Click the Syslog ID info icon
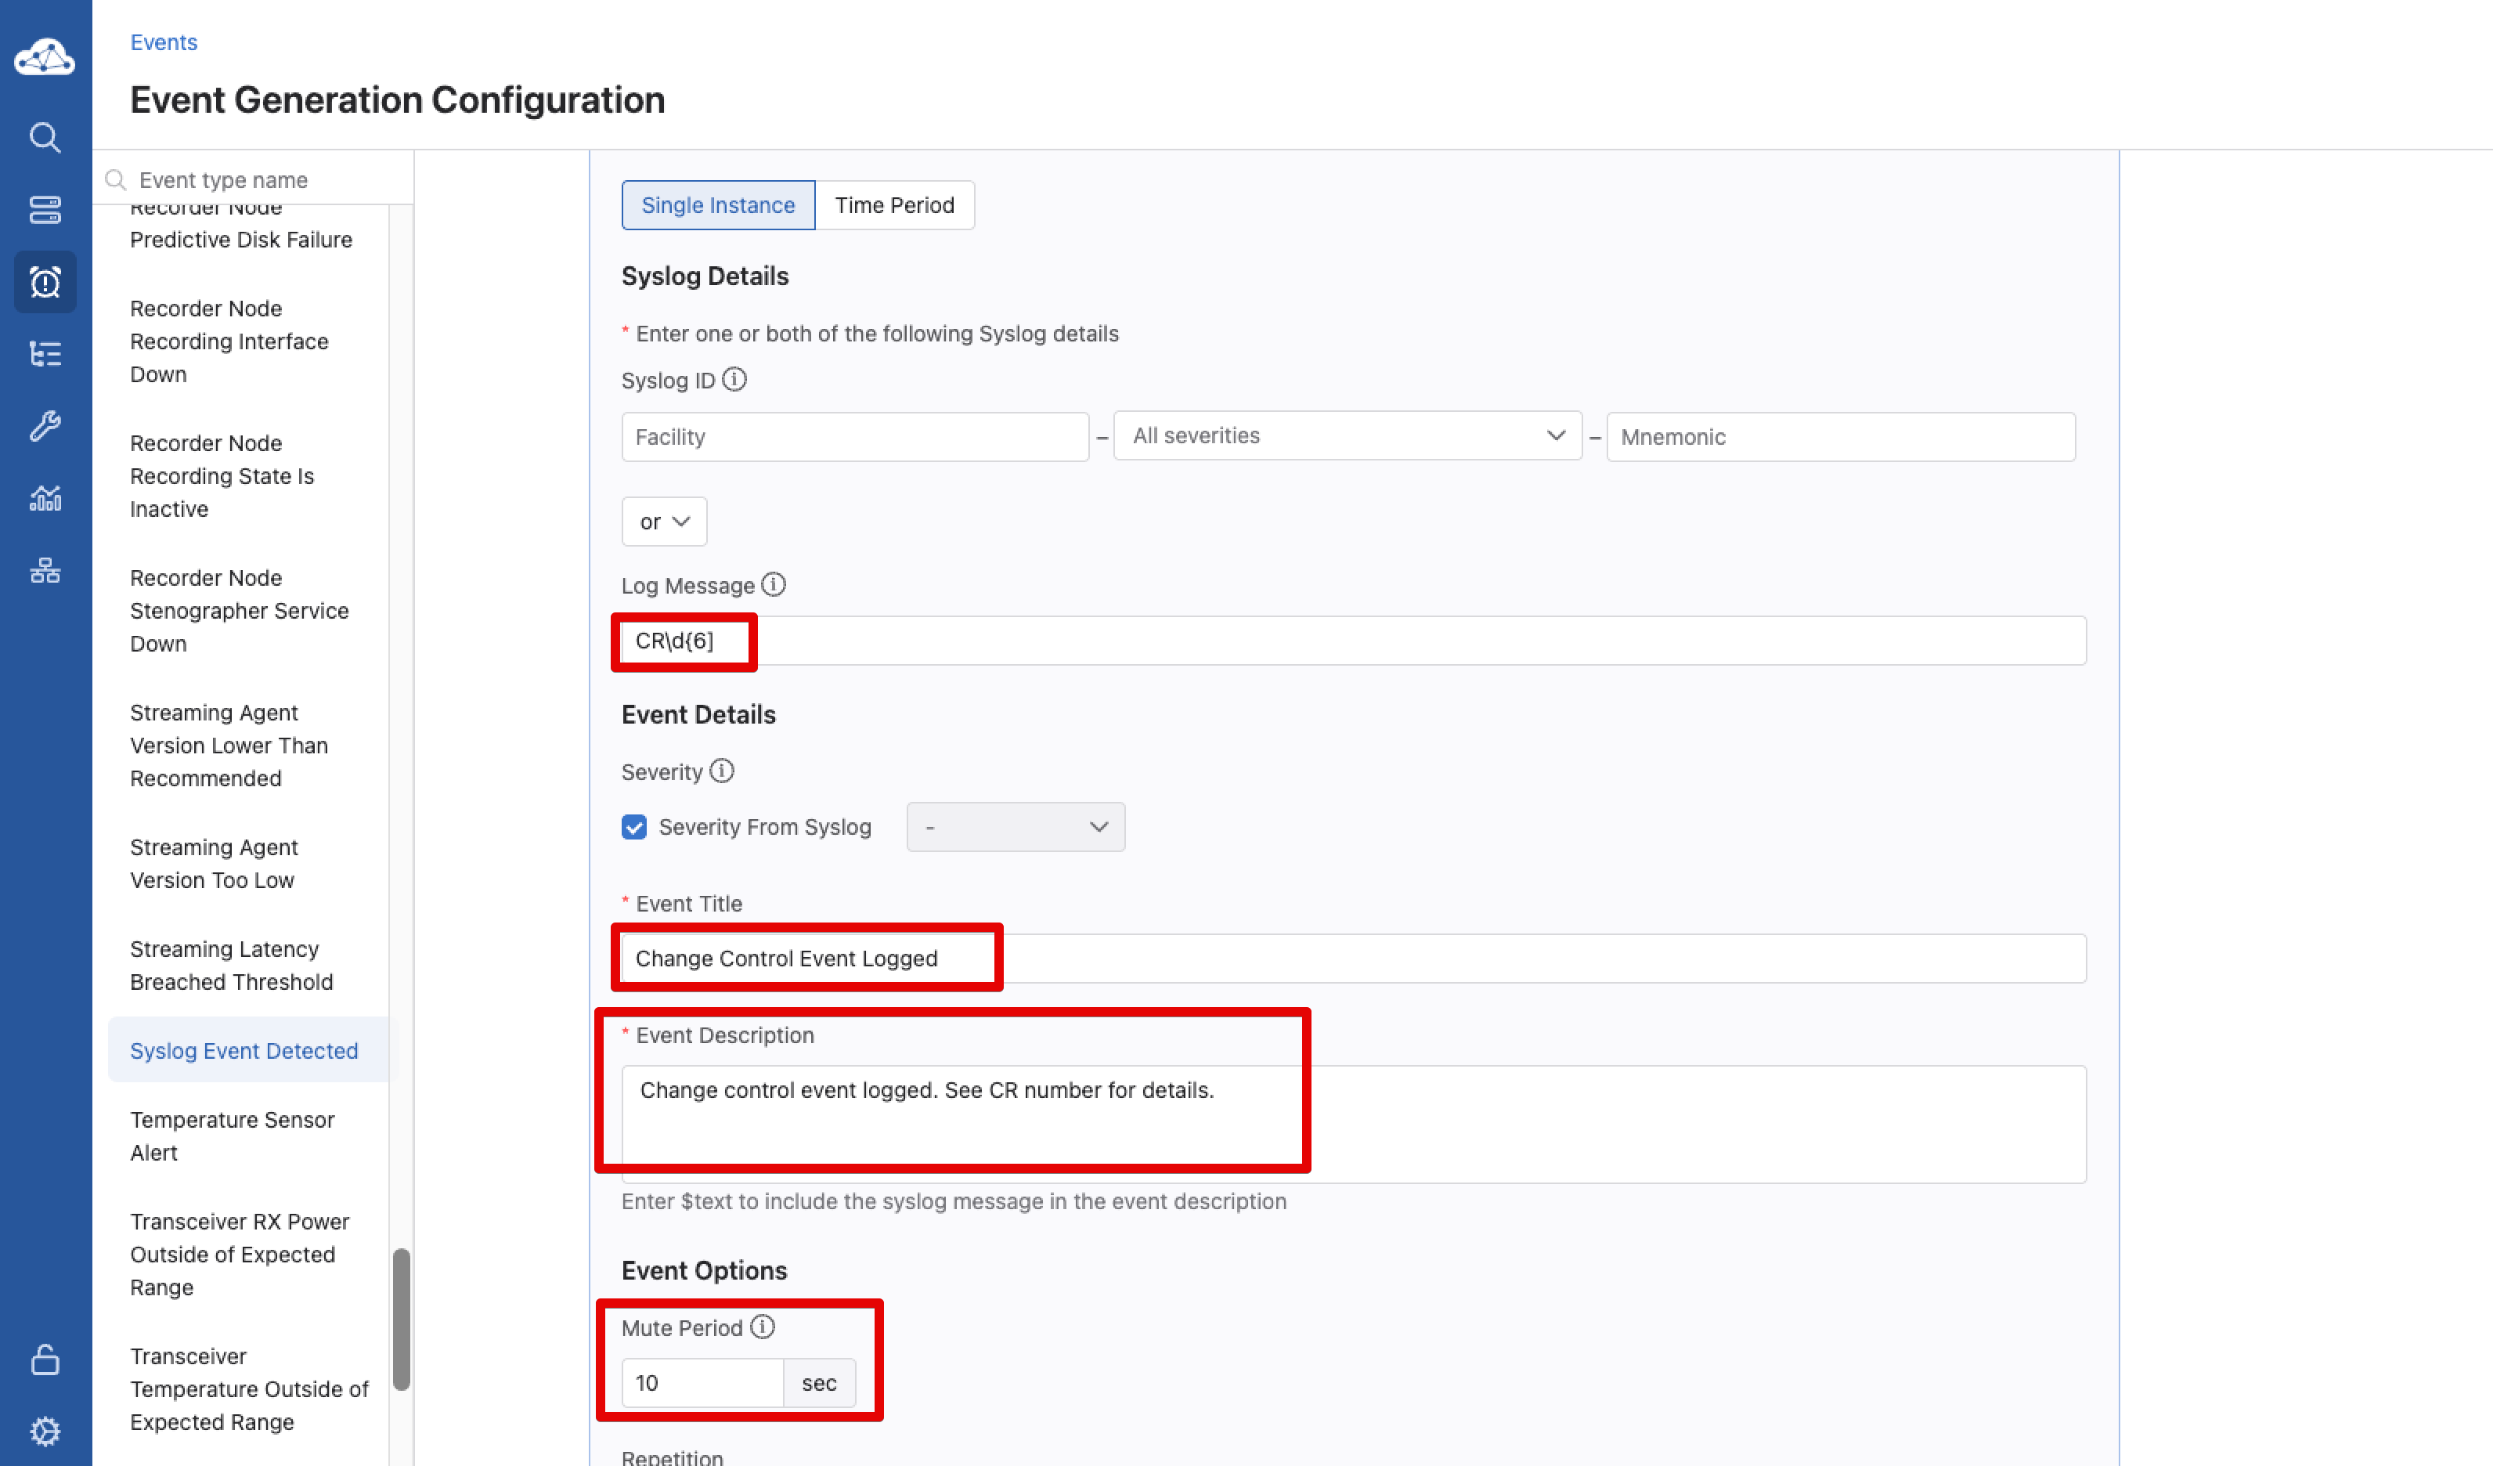The width and height of the screenshot is (2493, 1466). 734,380
